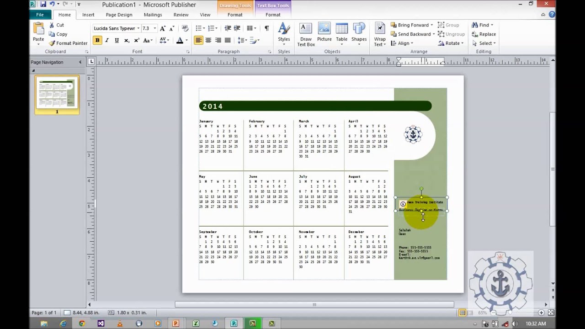This screenshot has height=329, width=585.
Task: Collapse the Page Navigation pane
Action: pos(80,62)
